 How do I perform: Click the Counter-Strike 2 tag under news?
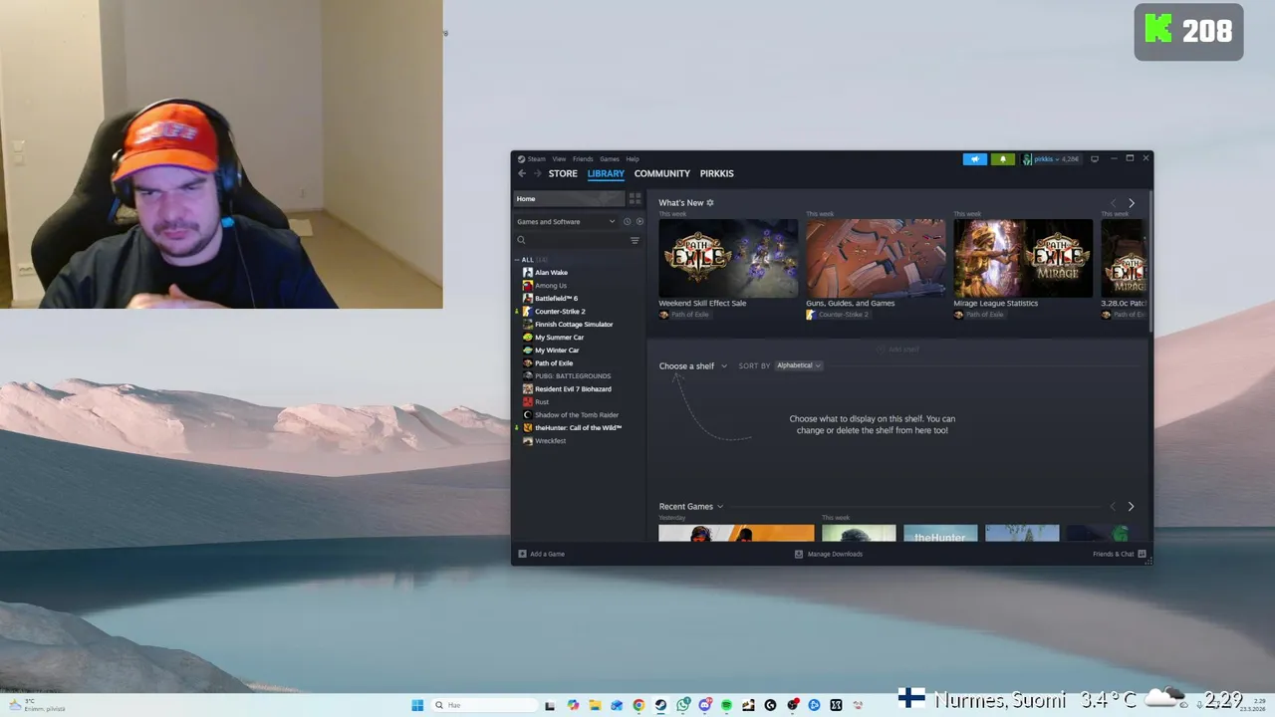click(838, 315)
